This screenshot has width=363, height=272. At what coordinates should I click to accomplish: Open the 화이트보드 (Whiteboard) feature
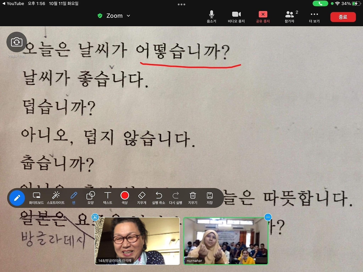(36, 197)
